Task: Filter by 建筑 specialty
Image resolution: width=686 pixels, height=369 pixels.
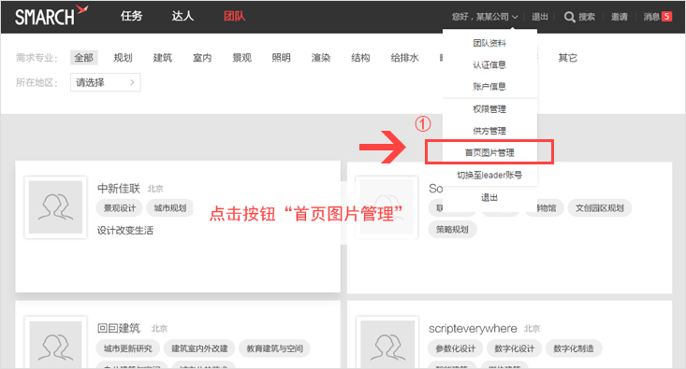Action: pos(163,58)
